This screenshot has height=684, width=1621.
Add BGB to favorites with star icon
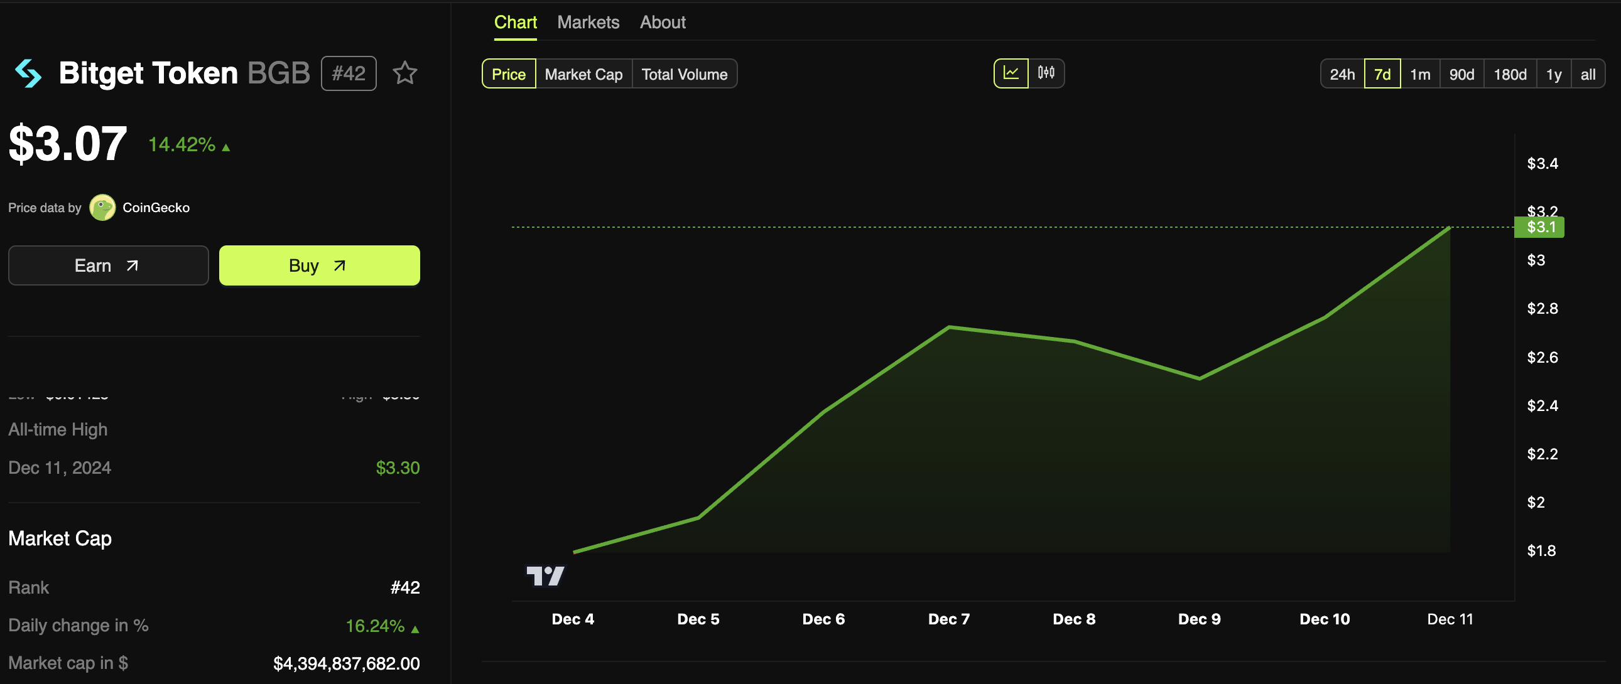pyautogui.click(x=404, y=73)
